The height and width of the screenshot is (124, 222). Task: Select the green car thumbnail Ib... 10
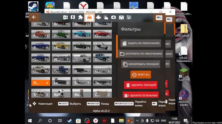61,34
